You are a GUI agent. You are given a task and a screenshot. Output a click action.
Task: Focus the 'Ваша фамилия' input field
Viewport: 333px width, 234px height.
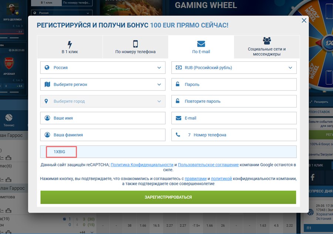click(x=103, y=135)
